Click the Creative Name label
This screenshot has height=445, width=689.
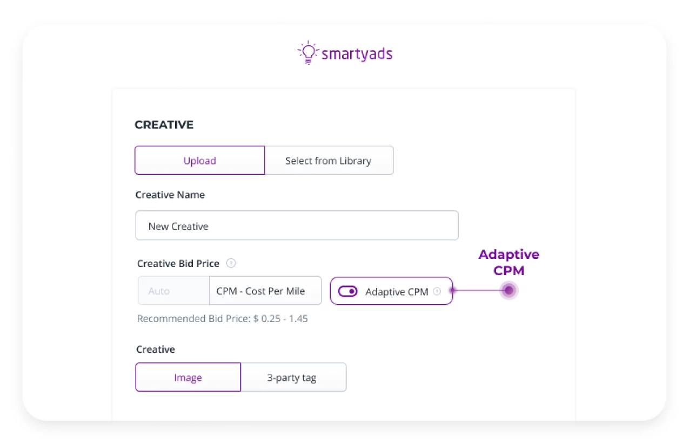point(170,195)
